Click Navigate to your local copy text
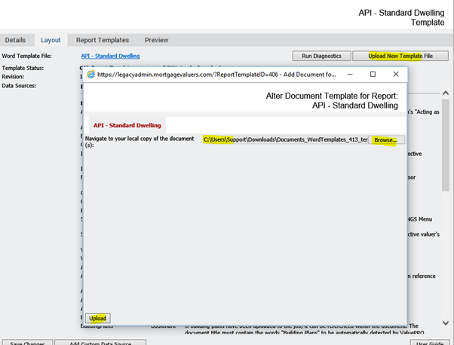 (140, 142)
